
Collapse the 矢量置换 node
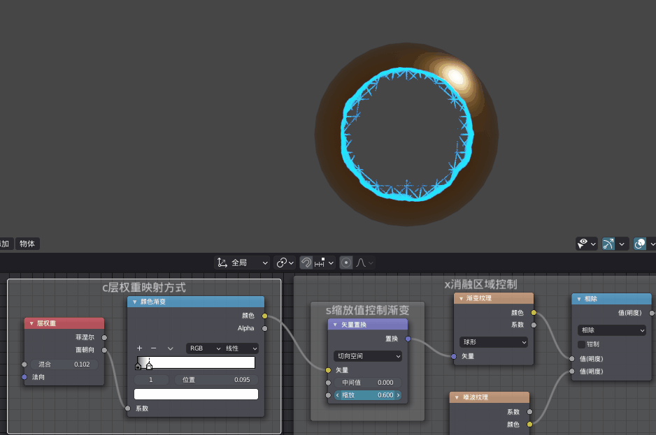point(335,325)
